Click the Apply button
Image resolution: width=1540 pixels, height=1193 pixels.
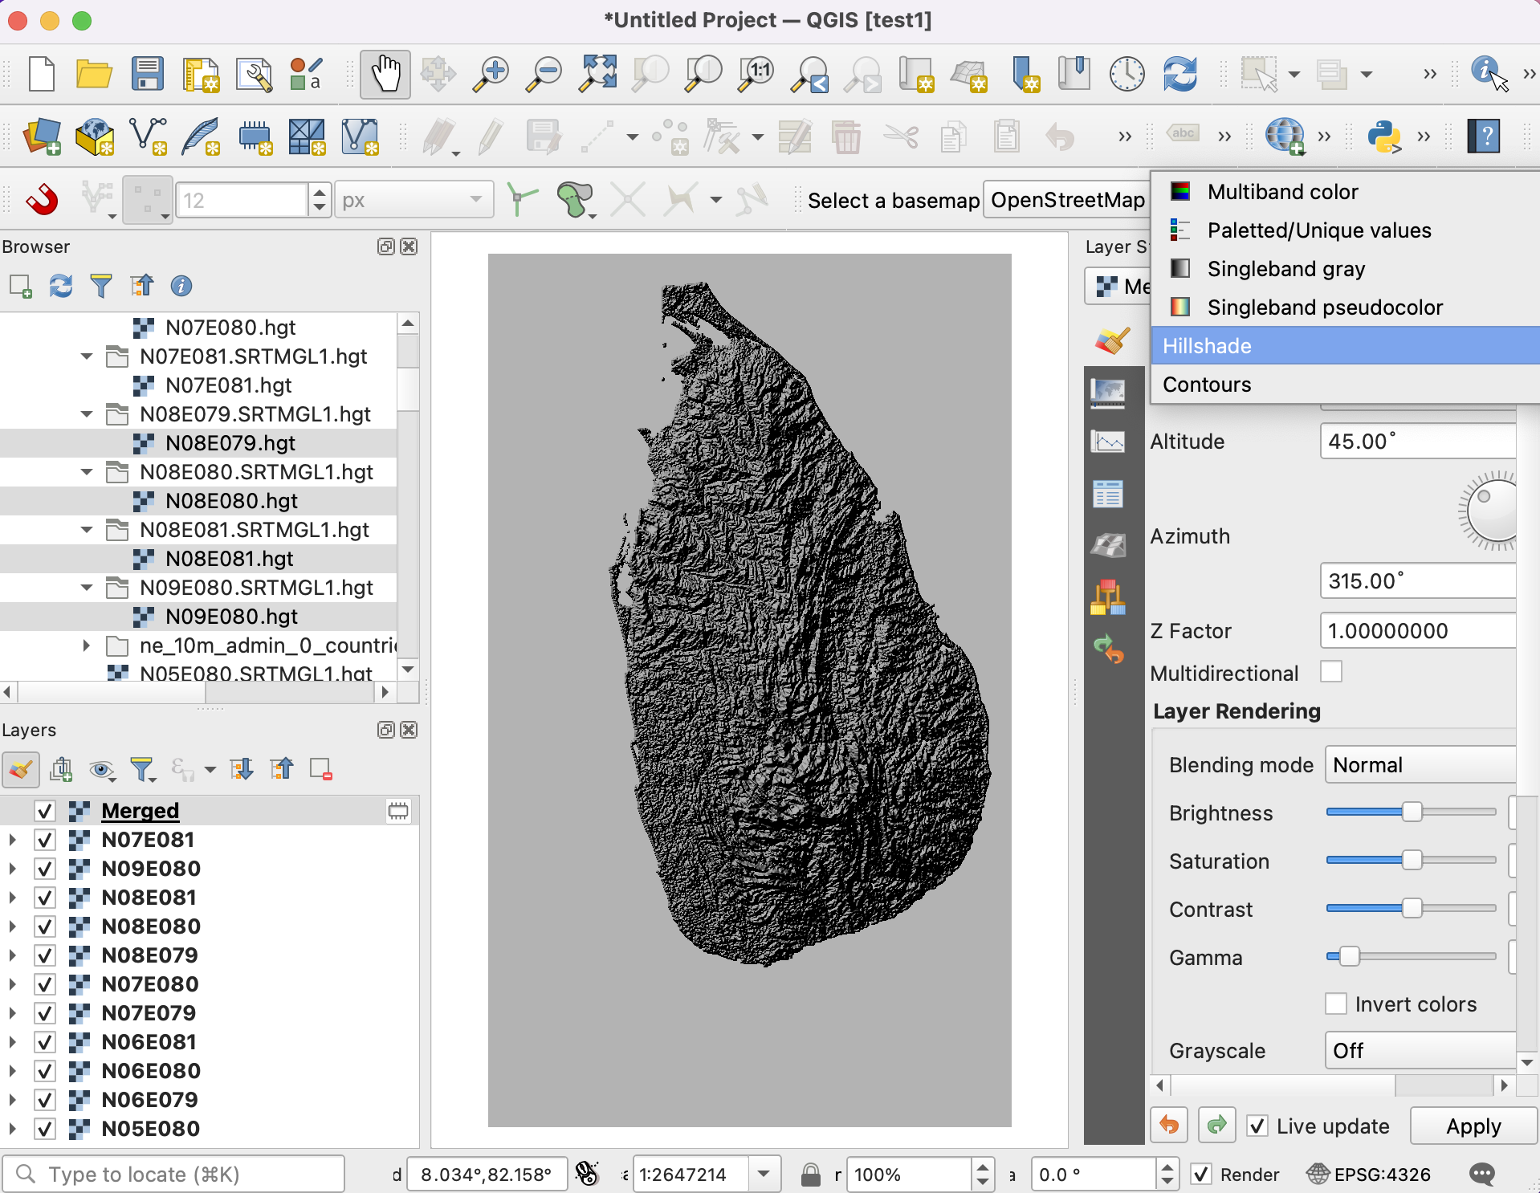(x=1473, y=1126)
